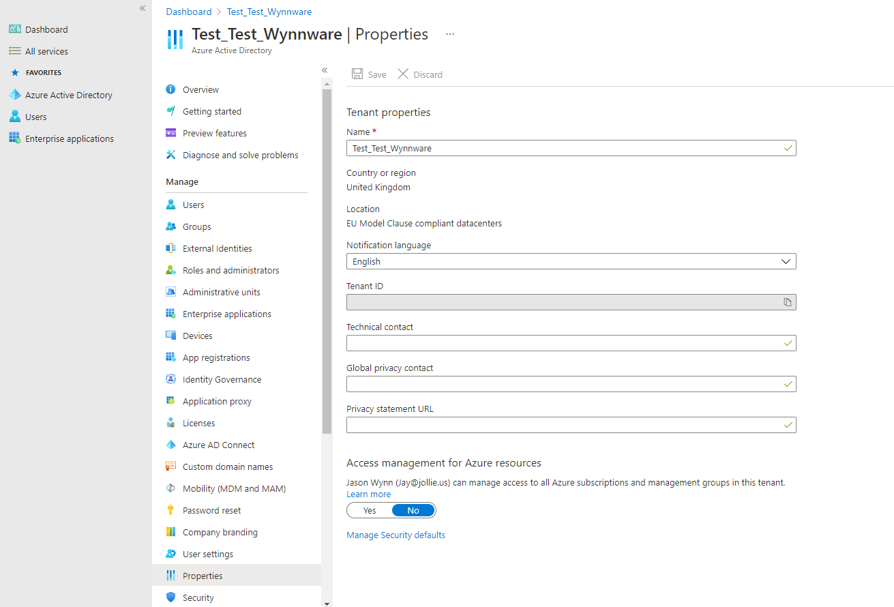Click the Devices icon

pyautogui.click(x=170, y=336)
